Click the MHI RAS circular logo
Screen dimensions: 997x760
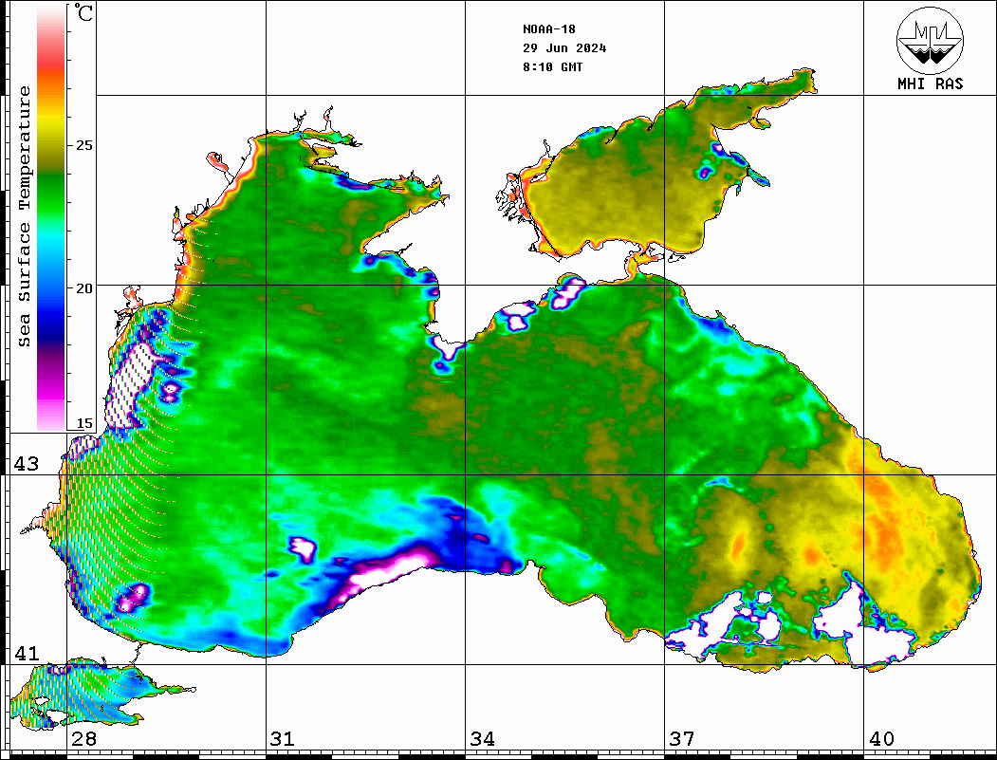[931, 40]
